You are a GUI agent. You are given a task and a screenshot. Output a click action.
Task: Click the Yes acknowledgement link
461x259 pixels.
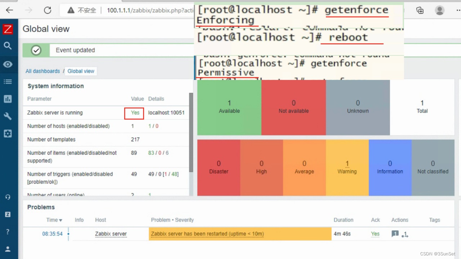pyautogui.click(x=375, y=234)
